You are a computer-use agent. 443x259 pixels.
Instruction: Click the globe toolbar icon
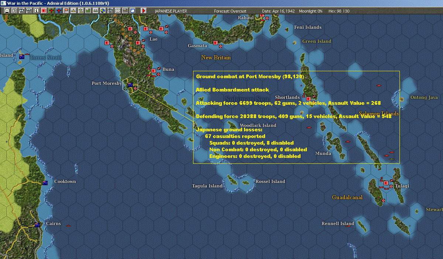(103, 11)
